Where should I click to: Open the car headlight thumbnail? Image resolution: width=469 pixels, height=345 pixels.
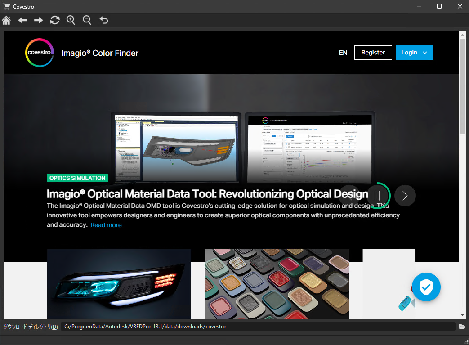119,284
